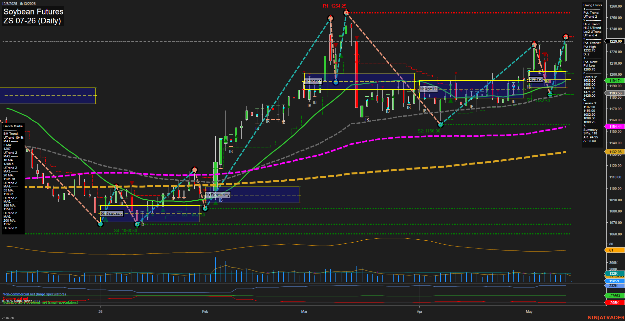Click the M:February monthly range label

(x=218, y=195)
